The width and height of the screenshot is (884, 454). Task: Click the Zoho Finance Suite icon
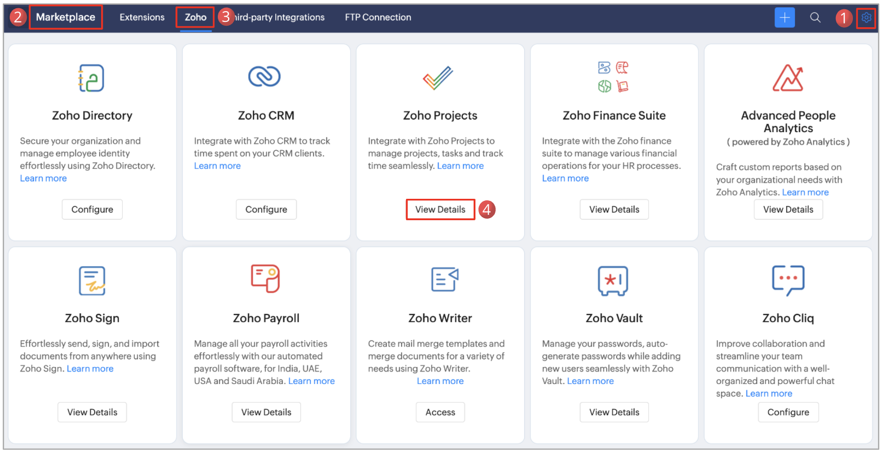pyautogui.click(x=613, y=77)
